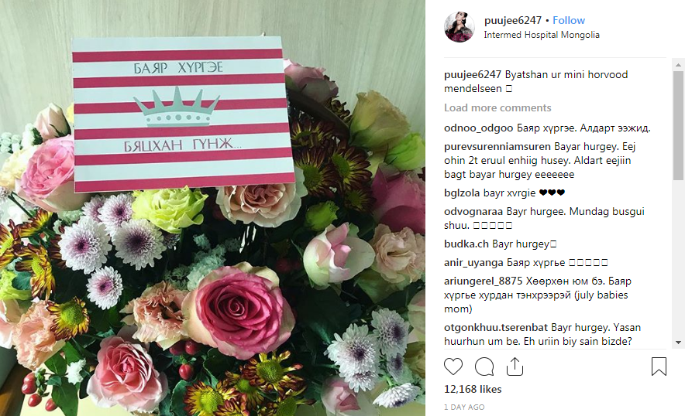Load more comments
The height and width of the screenshot is (416, 685).
[x=497, y=107]
